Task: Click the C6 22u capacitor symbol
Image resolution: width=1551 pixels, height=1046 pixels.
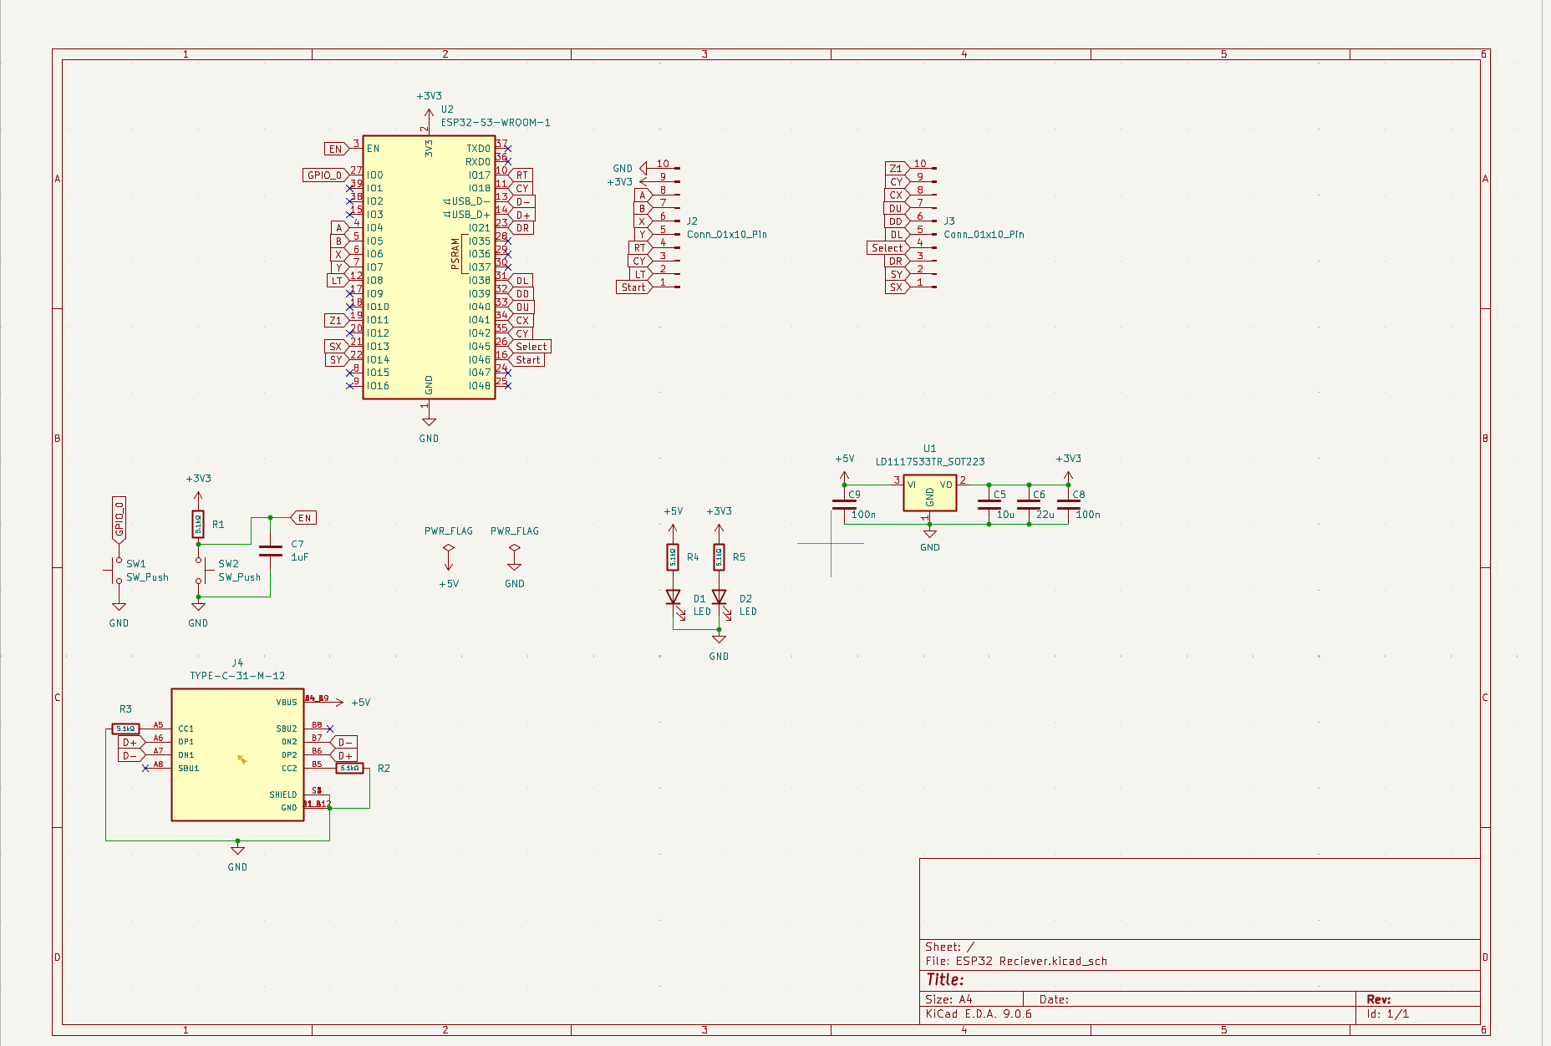Action: pyautogui.click(x=1029, y=505)
